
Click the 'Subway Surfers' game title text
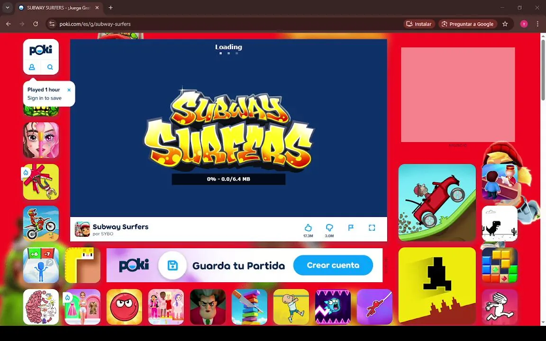120,227
